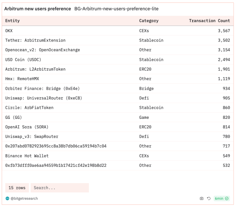Click the camera screenshot icon
This screenshot has width=235, height=207.
[202, 198]
